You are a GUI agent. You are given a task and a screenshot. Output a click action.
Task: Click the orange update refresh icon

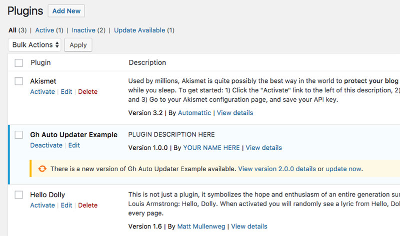(x=42, y=169)
